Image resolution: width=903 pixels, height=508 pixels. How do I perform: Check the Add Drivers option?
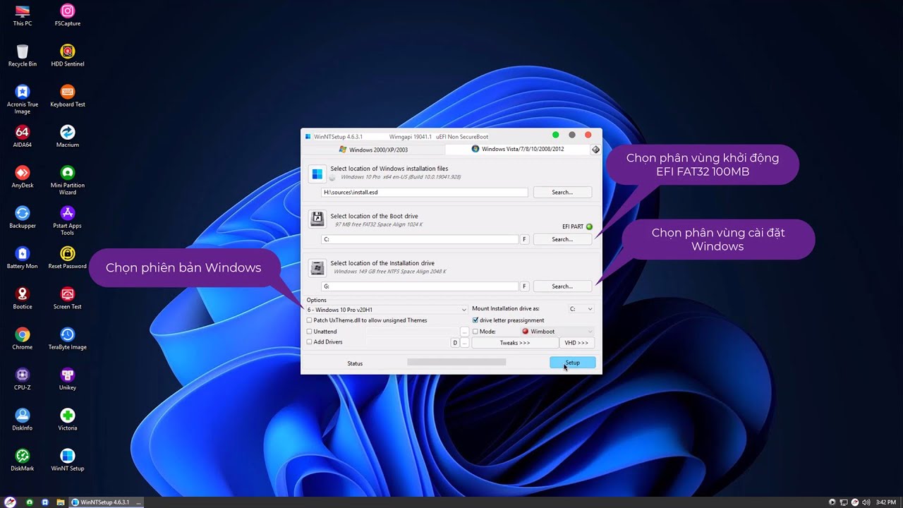309,342
